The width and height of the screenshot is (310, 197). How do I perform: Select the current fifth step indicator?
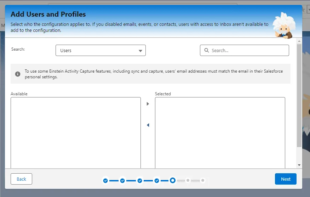[172, 180]
